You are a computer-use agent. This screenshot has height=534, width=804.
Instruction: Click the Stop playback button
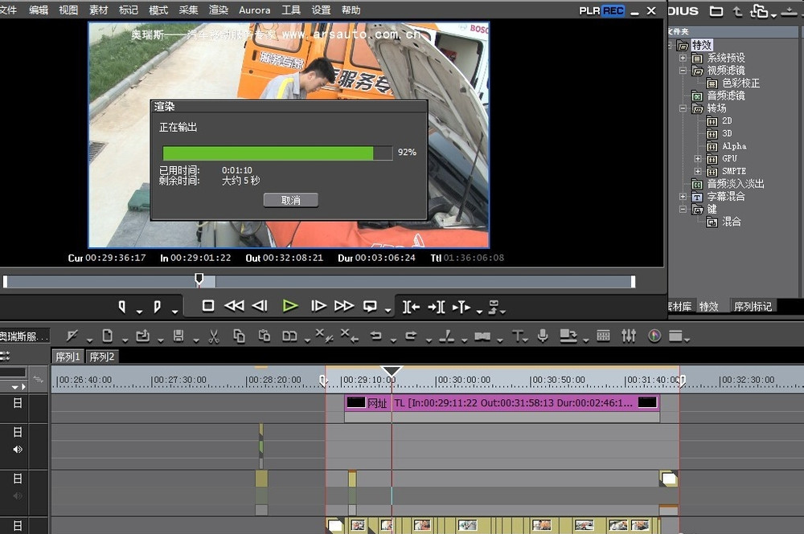click(x=207, y=306)
